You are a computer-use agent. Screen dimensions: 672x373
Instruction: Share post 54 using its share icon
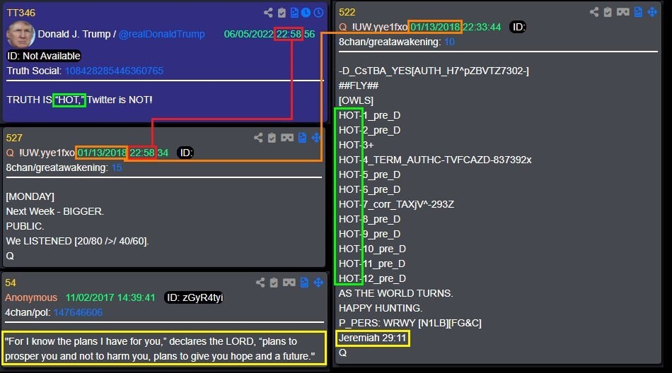pyautogui.click(x=260, y=282)
